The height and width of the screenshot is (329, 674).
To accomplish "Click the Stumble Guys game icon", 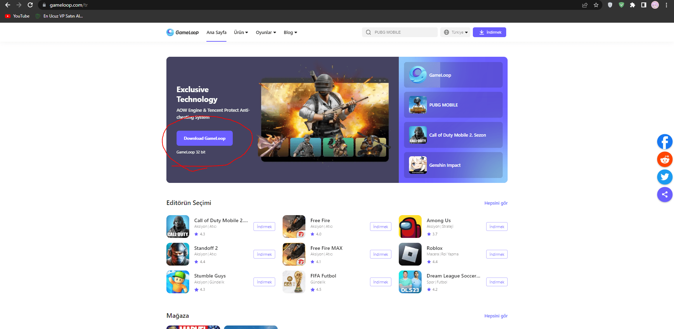I will [178, 282].
